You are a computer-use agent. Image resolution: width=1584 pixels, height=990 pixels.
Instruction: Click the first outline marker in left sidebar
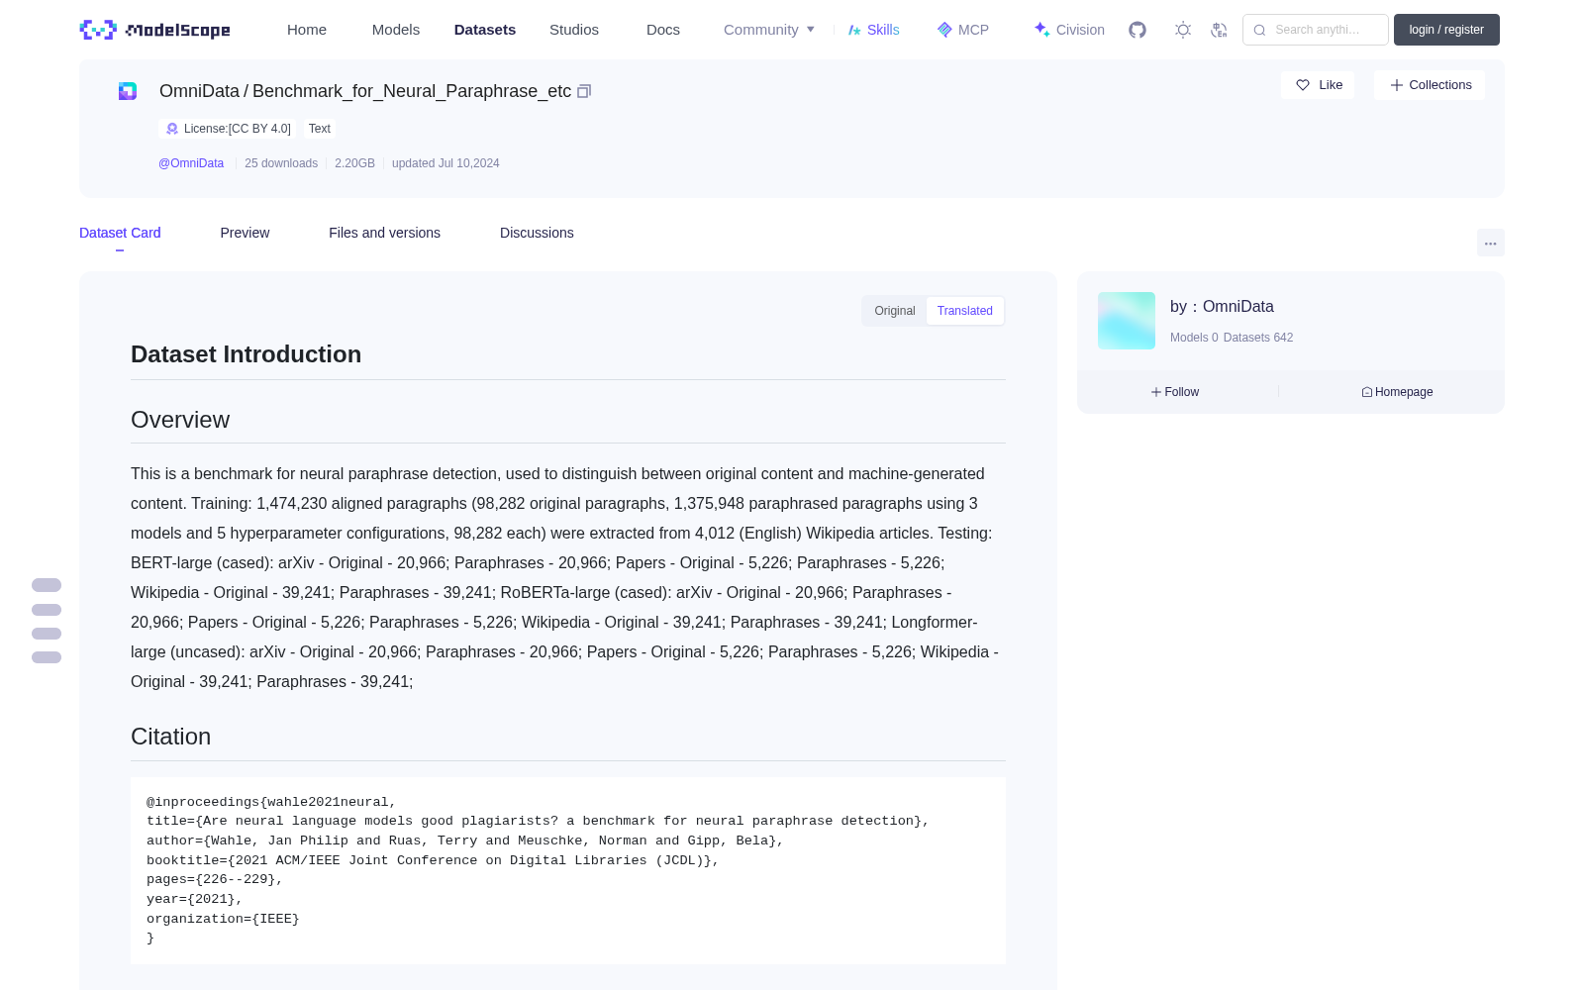47,585
